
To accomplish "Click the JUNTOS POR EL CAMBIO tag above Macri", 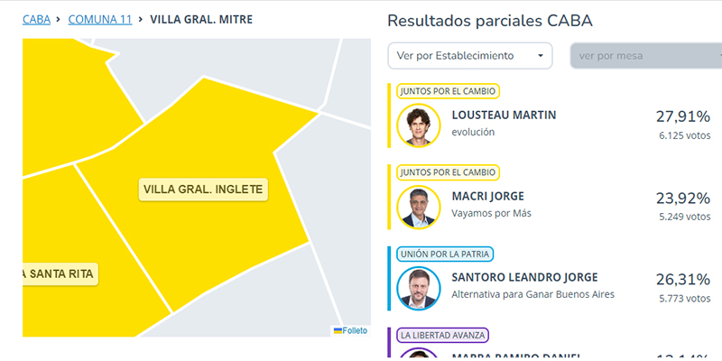I will 448,172.
